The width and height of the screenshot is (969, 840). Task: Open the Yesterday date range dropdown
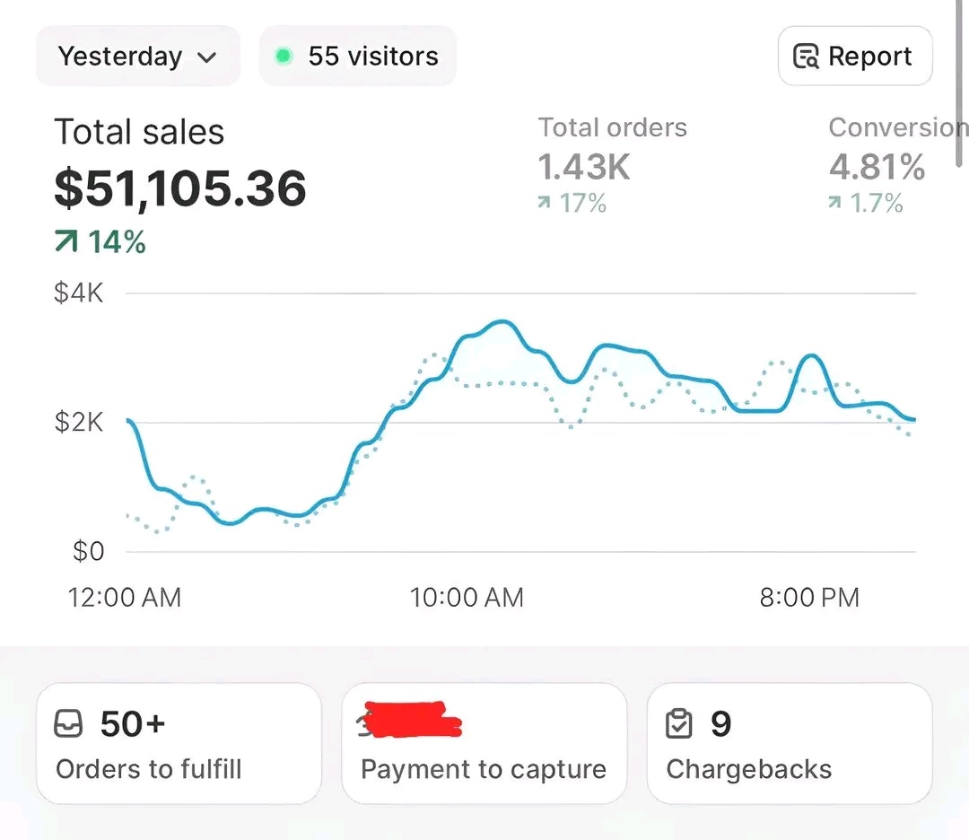(137, 57)
